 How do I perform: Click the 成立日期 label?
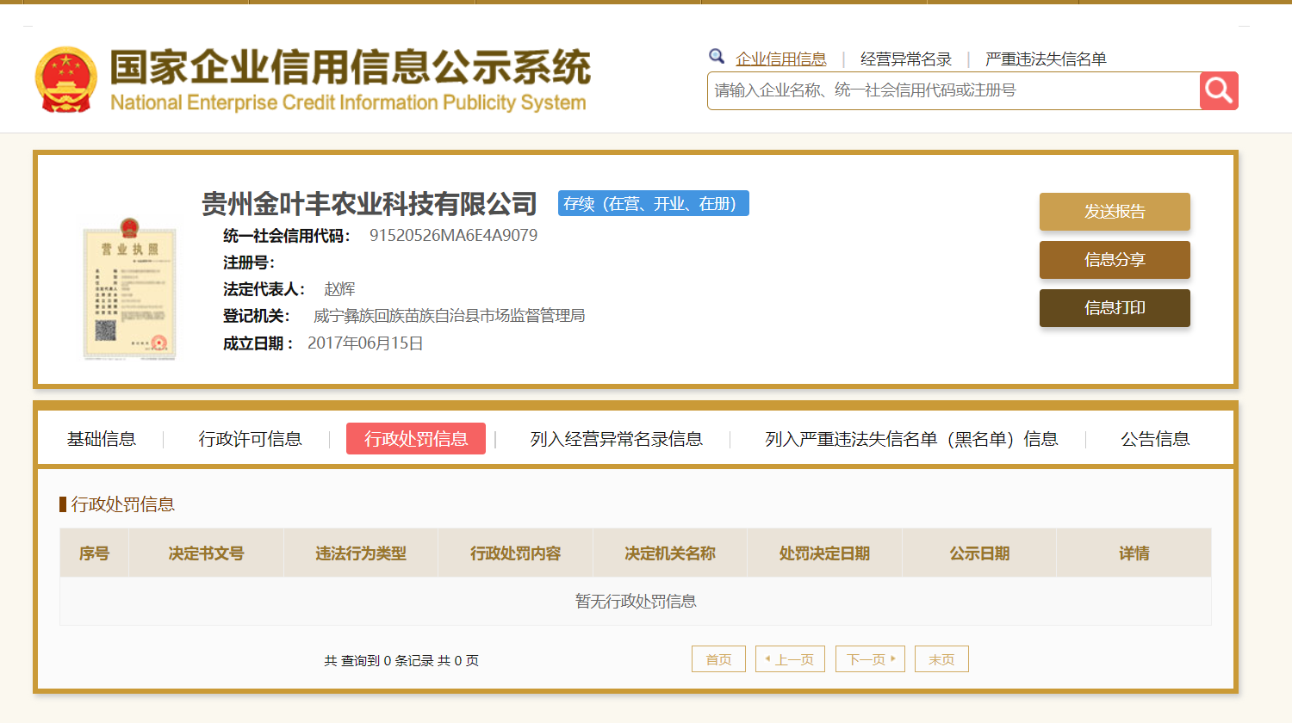(x=258, y=343)
